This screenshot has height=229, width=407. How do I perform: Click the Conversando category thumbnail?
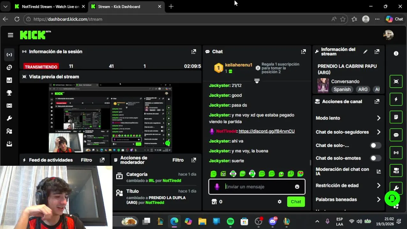pos(323,85)
